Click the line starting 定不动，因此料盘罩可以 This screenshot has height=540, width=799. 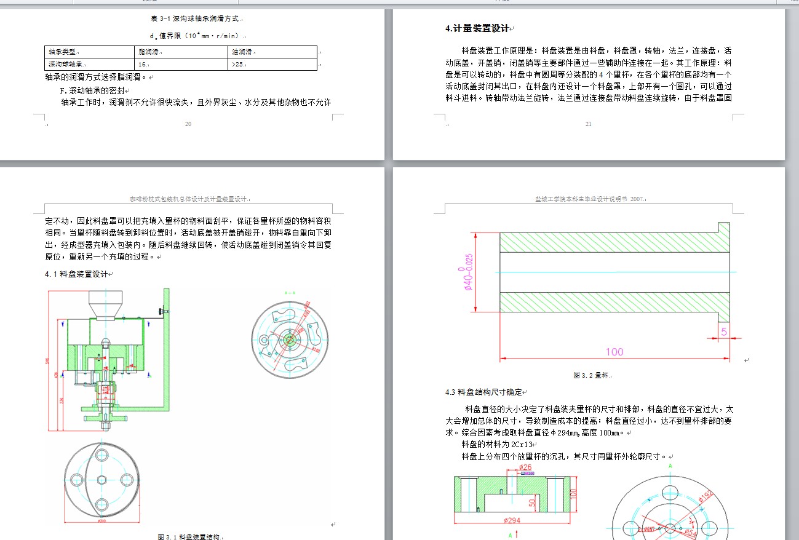[x=188, y=220]
